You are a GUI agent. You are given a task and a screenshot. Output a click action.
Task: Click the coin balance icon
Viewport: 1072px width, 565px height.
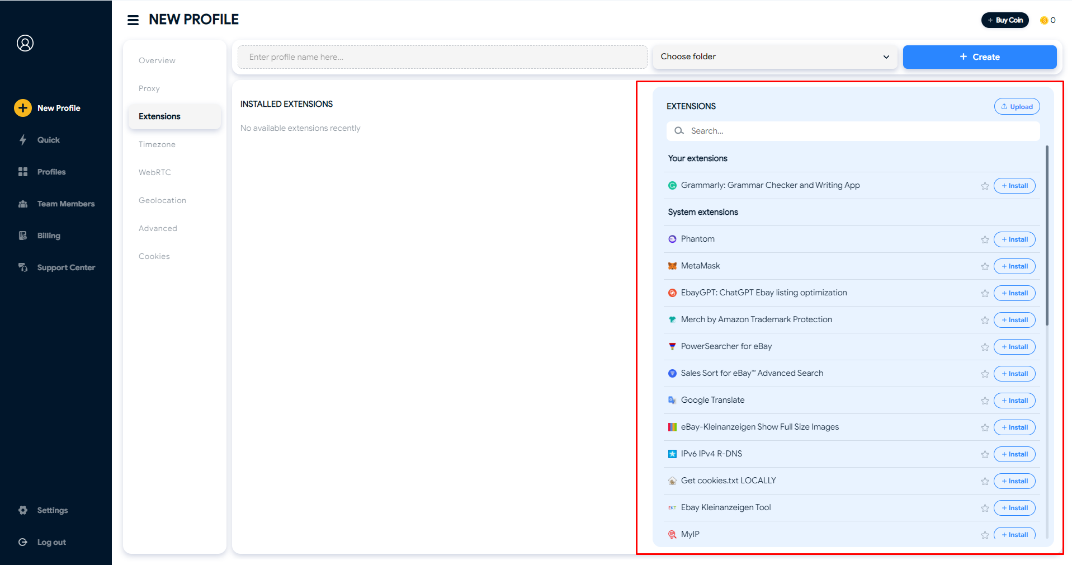point(1043,21)
